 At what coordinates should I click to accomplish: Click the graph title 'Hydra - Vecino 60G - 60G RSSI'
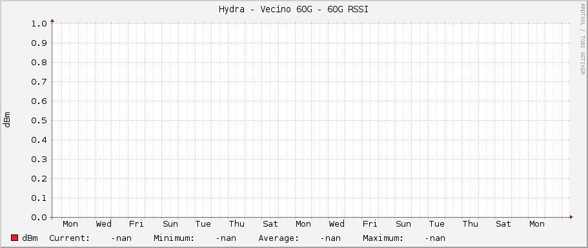[294, 10]
